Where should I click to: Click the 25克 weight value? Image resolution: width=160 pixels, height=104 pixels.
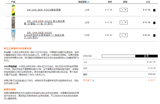coord(87,10)
